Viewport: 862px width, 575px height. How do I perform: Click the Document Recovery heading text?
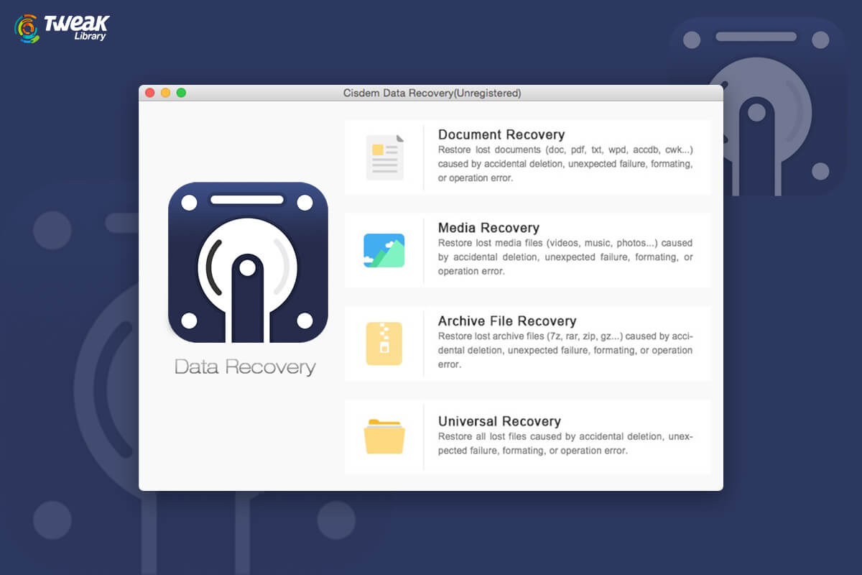(501, 134)
